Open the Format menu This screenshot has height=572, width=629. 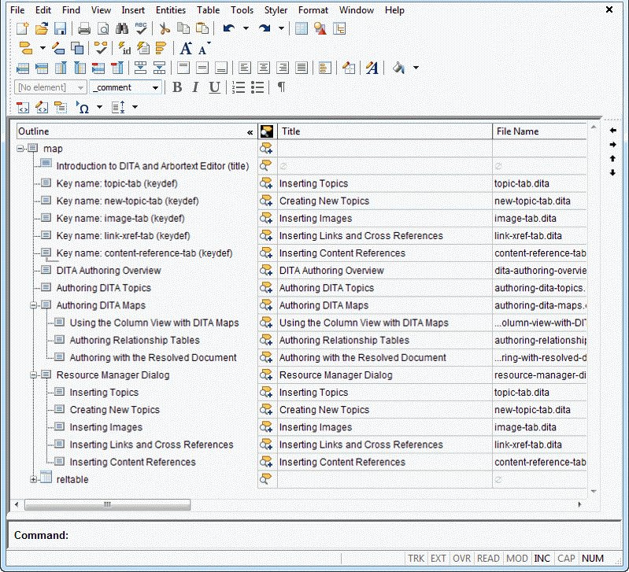(313, 10)
